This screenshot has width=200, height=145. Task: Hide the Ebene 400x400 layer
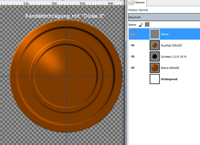pyautogui.click(x=133, y=68)
